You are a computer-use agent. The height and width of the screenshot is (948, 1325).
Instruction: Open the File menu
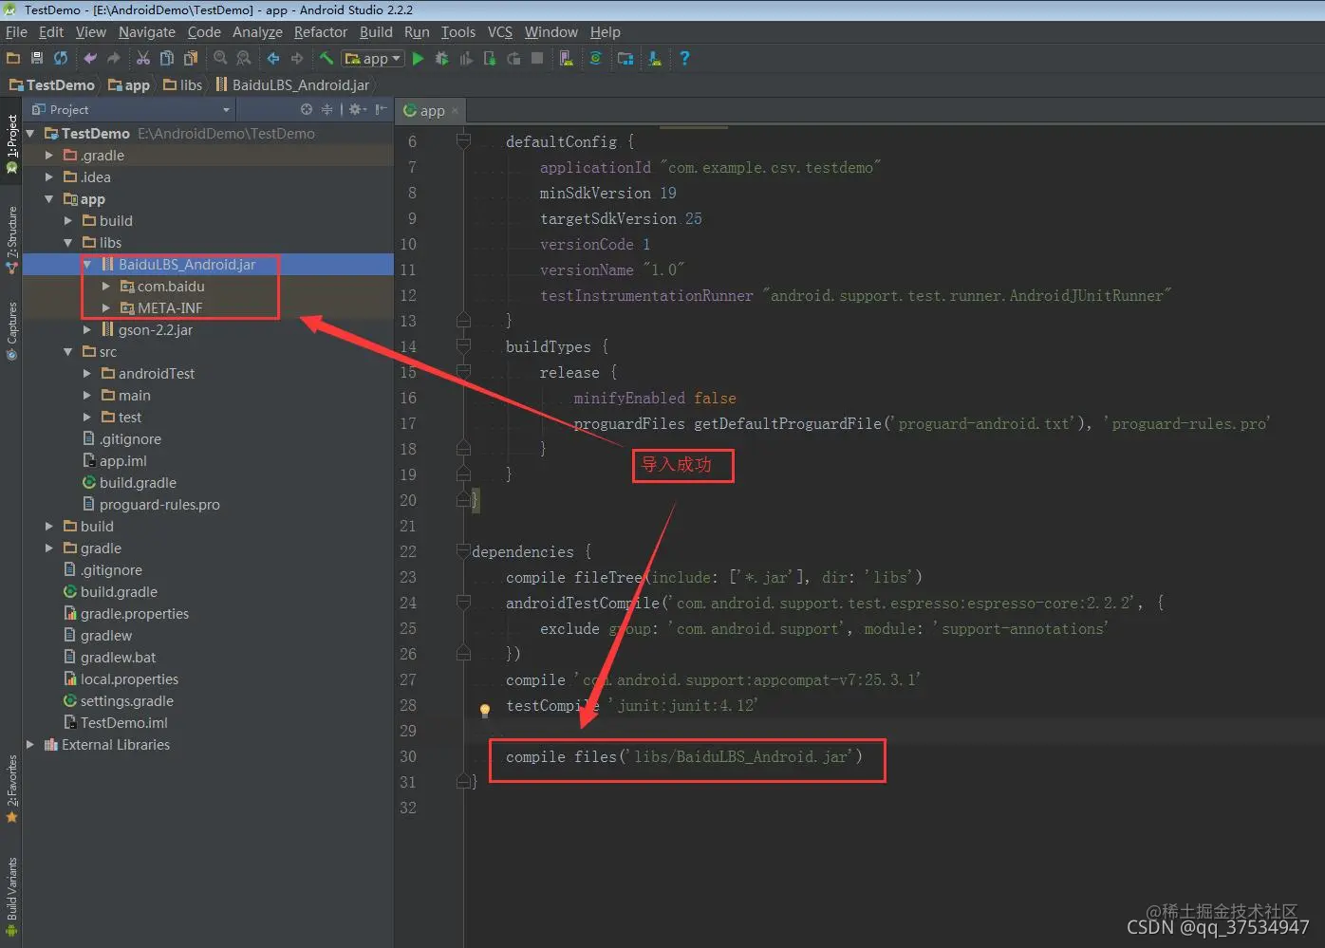[16, 32]
